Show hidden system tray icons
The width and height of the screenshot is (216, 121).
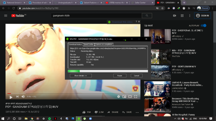pos(175,119)
